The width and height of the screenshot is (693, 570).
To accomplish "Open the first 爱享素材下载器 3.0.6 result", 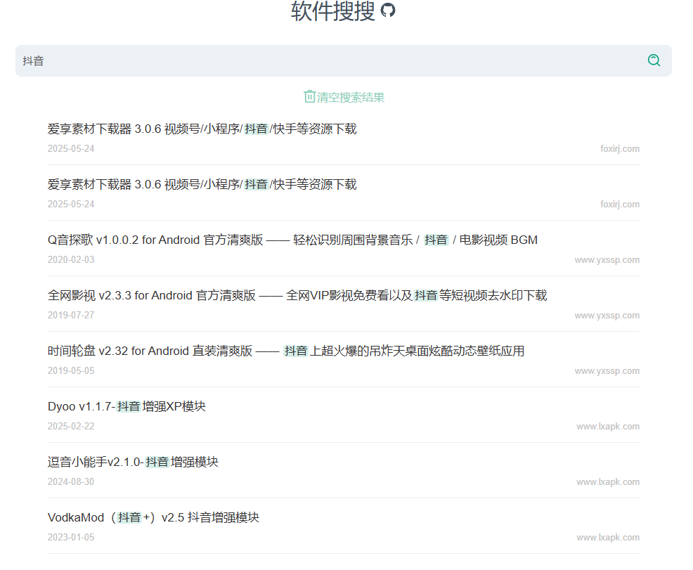I will coord(202,129).
